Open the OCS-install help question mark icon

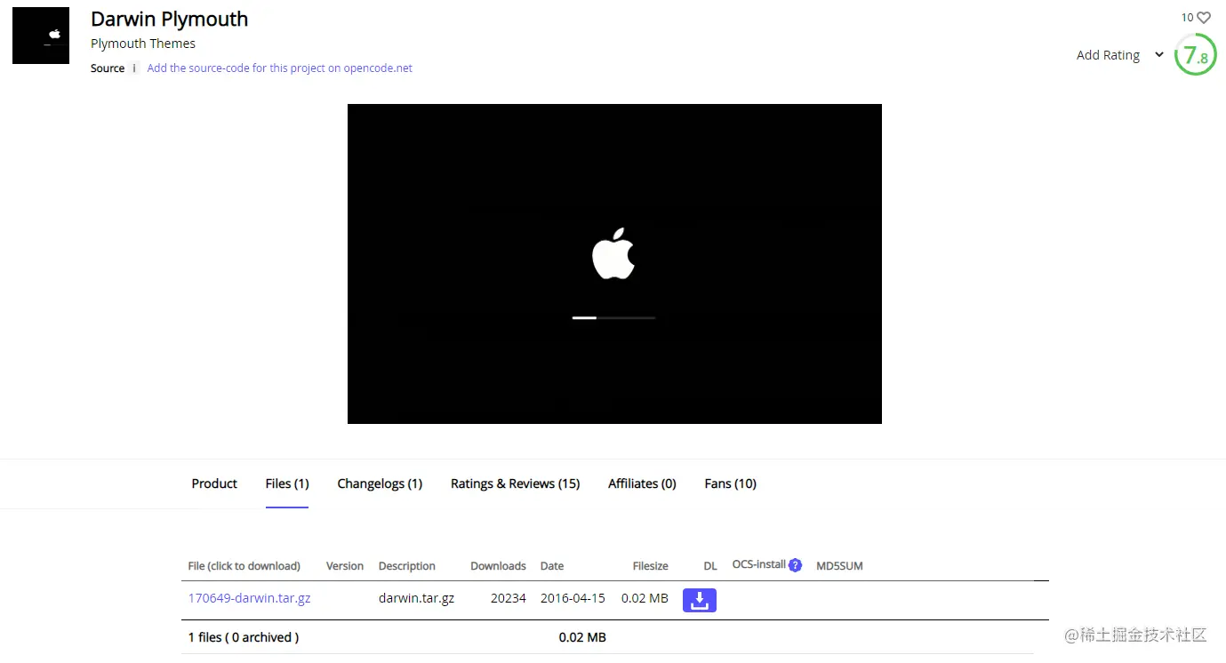[x=796, y=565]
